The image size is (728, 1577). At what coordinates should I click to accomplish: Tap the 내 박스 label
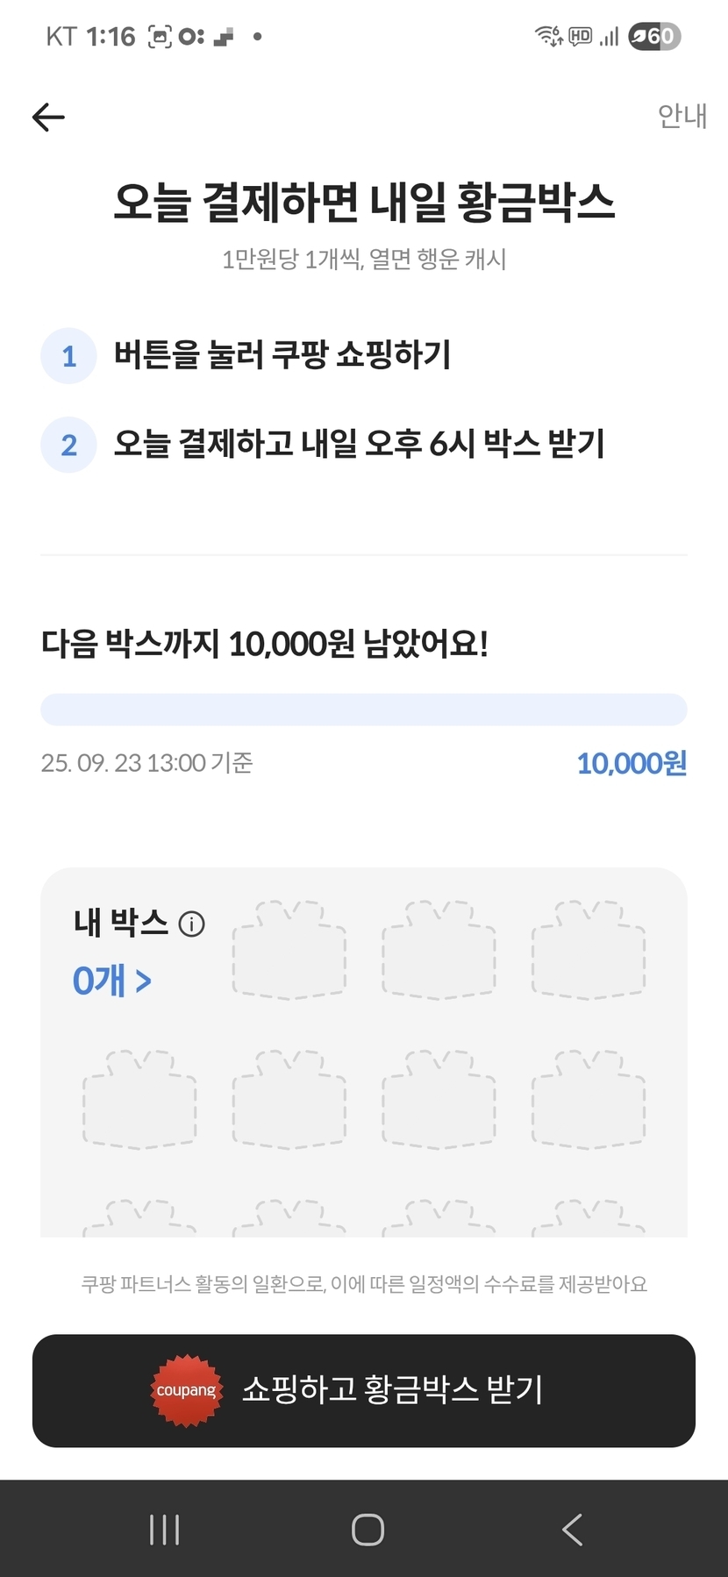coord(121,923)
